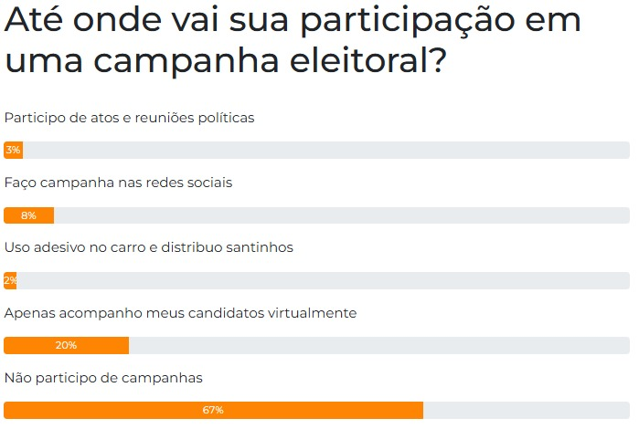Viewport: 639px width, 429px height.
Task: Click the 8% percentage label
Action: [28, 215]
